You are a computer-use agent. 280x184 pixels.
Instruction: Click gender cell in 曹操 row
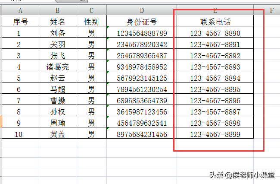[91, 99]
